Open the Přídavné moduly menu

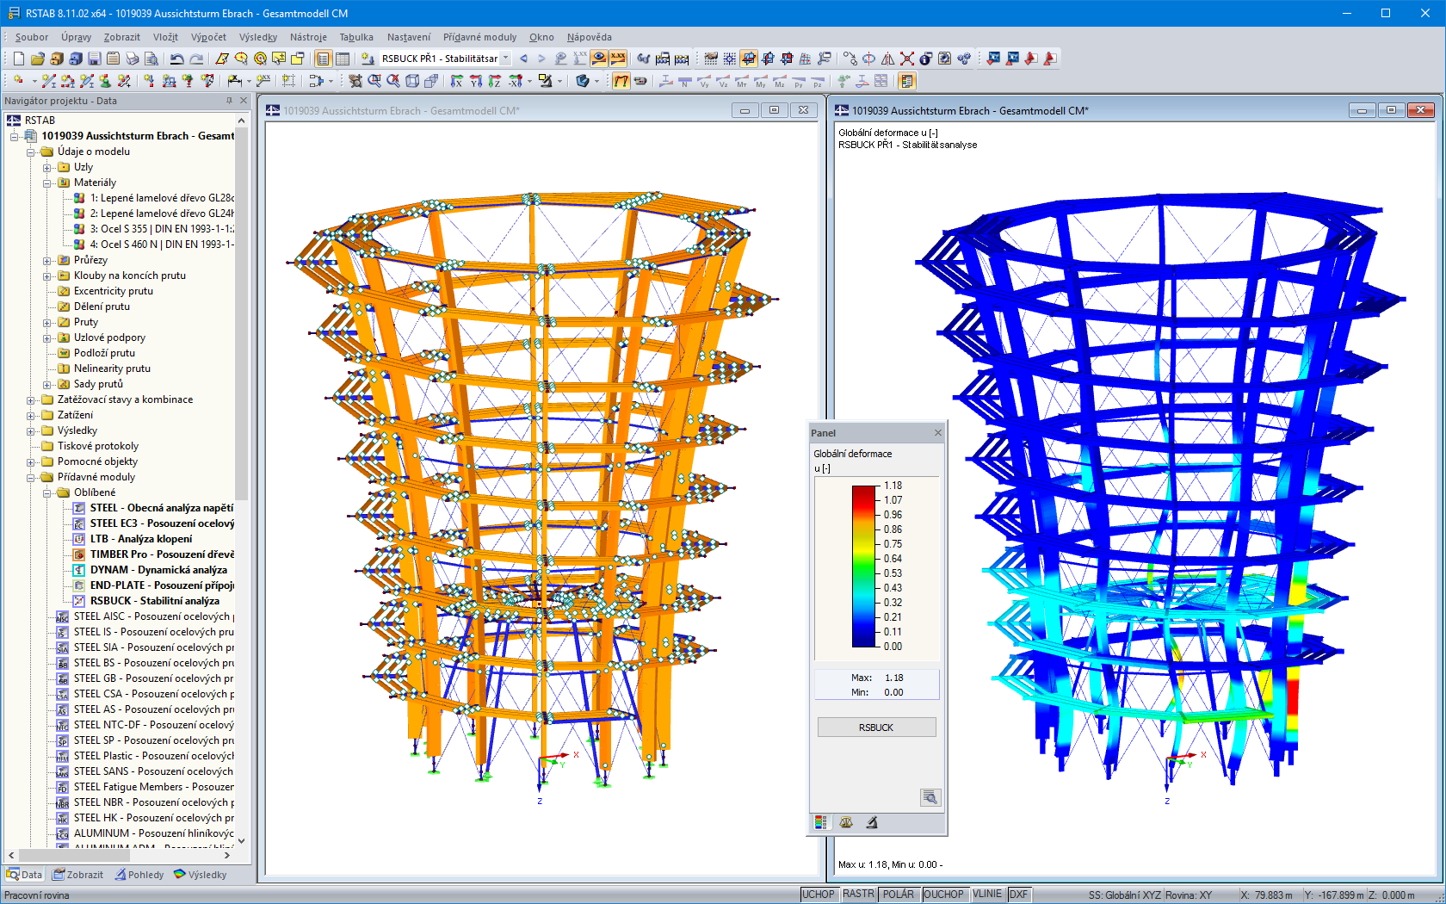pos(480,37)
